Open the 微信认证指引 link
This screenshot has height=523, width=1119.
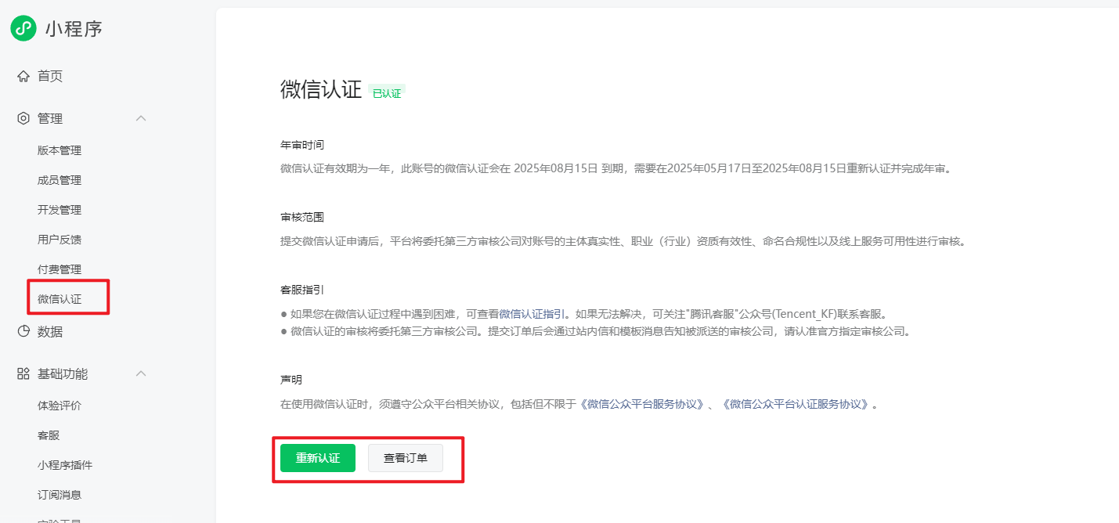pos(532,314)
